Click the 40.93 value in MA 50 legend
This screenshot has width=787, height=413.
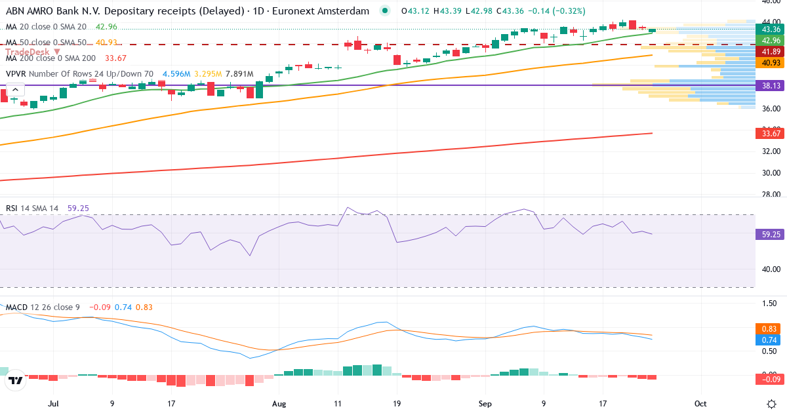[x=106, y=43]
